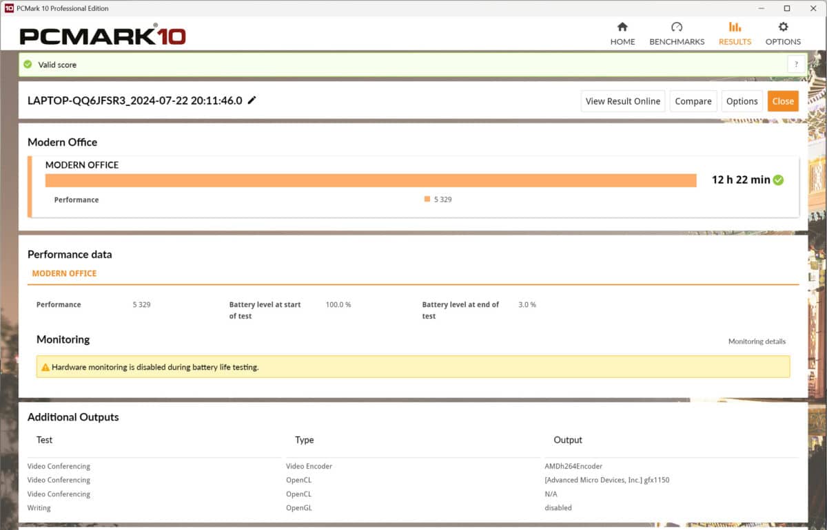Click the AMDh264Encoder output cell
Image resolution: width=827 pixels, height=530 pixels.
pyautogui.click(x=575, y=466)
